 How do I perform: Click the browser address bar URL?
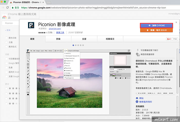click(x=93, y=8)
